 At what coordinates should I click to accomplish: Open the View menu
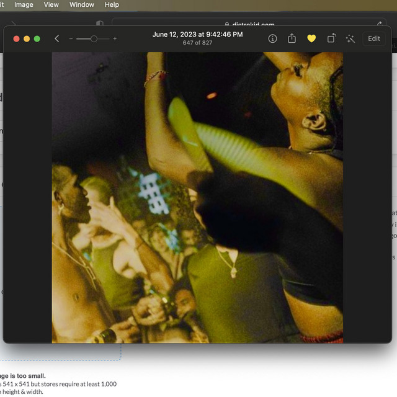coord(51,4)
